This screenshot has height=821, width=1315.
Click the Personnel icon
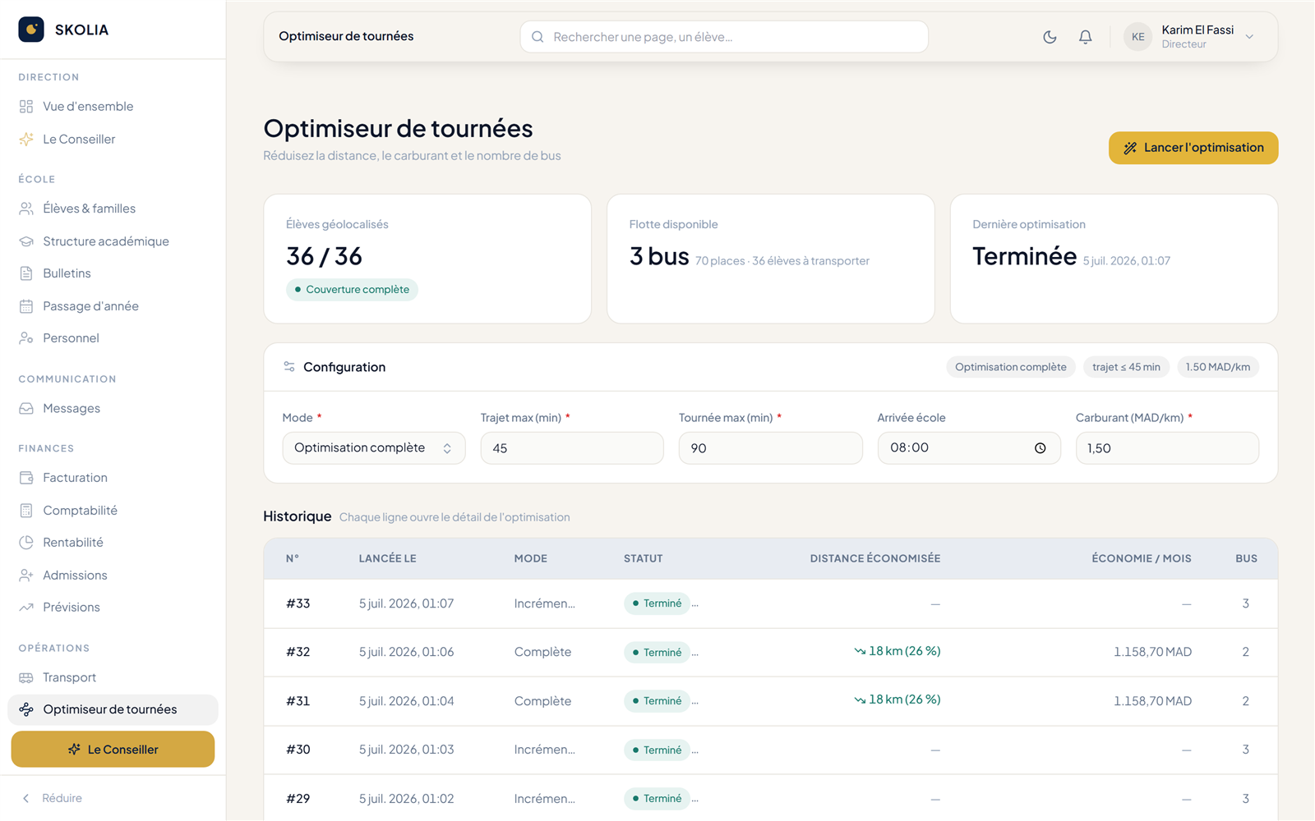26,338
